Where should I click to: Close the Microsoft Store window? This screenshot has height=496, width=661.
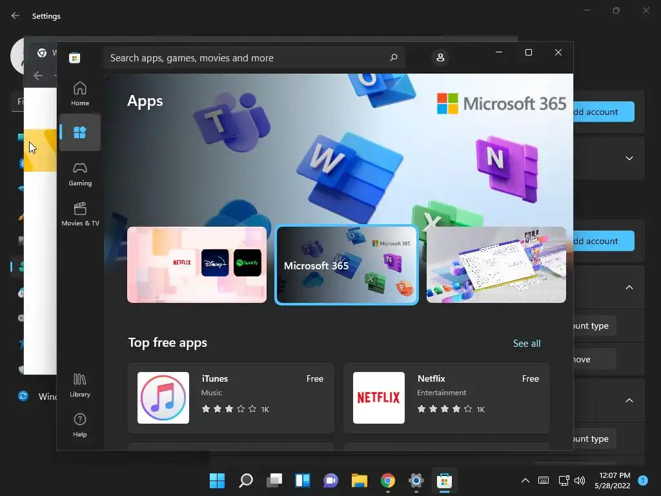point(558,52)
